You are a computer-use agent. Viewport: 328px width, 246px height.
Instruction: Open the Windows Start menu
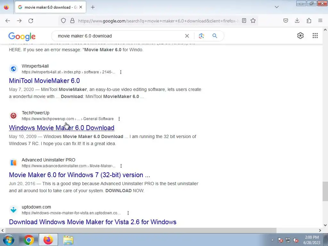click(8, 240)
